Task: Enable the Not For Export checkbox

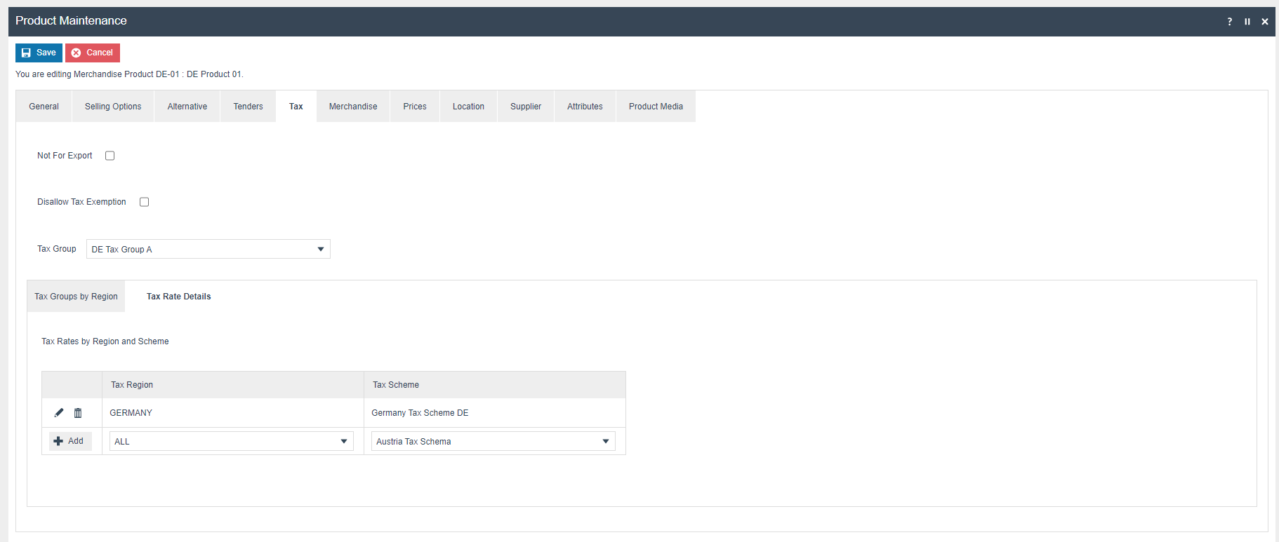Action: (x=110, y=156)
